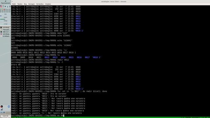Screen dimensions: 210x118
Task: Click the rmdir 0012 command line
Action: 40,60
